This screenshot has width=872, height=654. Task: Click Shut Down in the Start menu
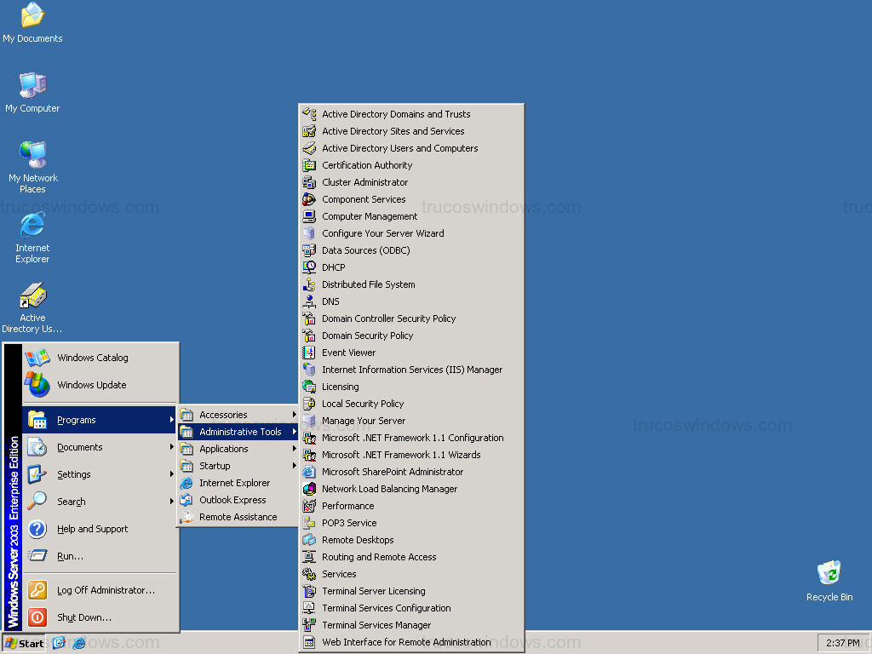coord(82,617)
